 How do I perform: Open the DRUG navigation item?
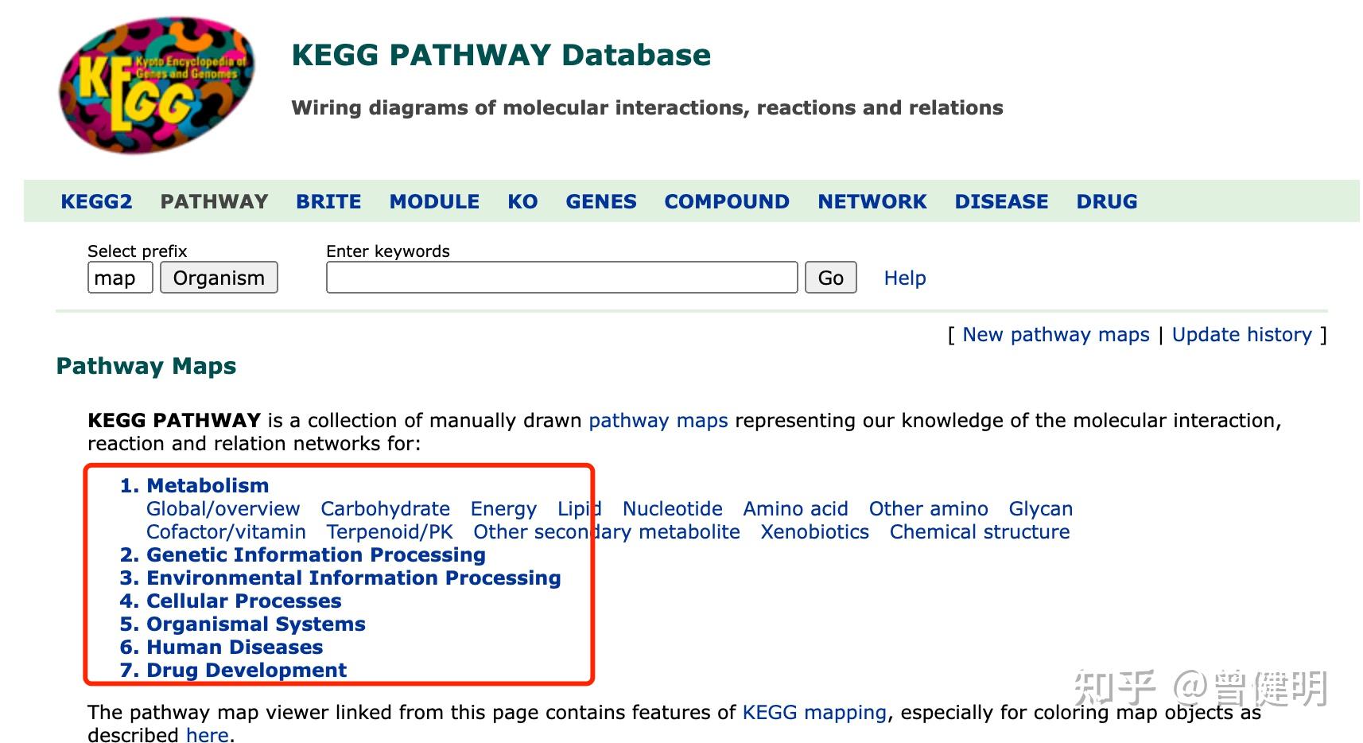1106,202
